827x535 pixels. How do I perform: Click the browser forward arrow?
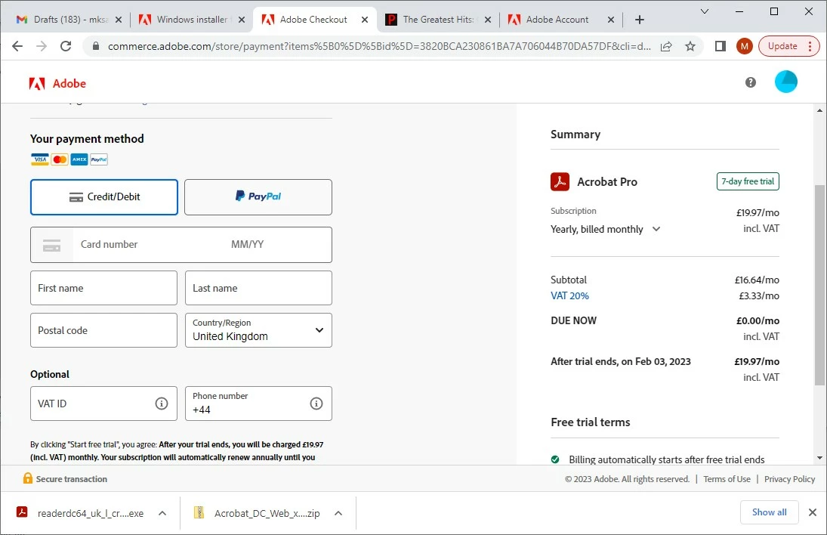pos(42,46)
